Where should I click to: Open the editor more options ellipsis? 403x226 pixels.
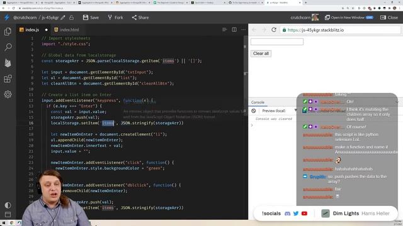244,30
